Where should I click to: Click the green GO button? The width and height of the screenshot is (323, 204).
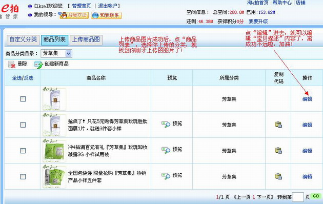pos(316,196)
